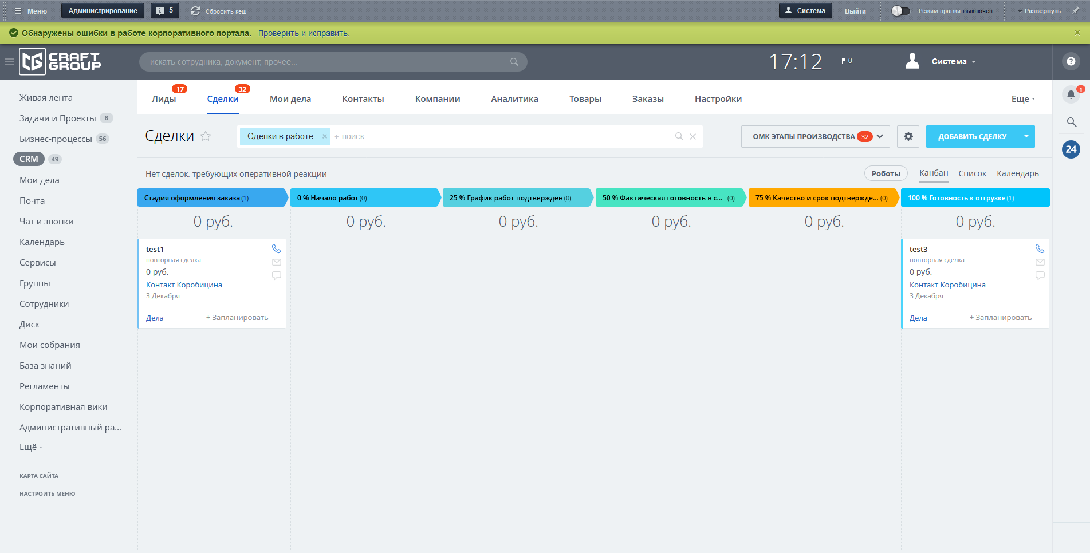Click the email icon on test3 deal card
This screenshot has height=553, width=1090.
[1040, 262]
